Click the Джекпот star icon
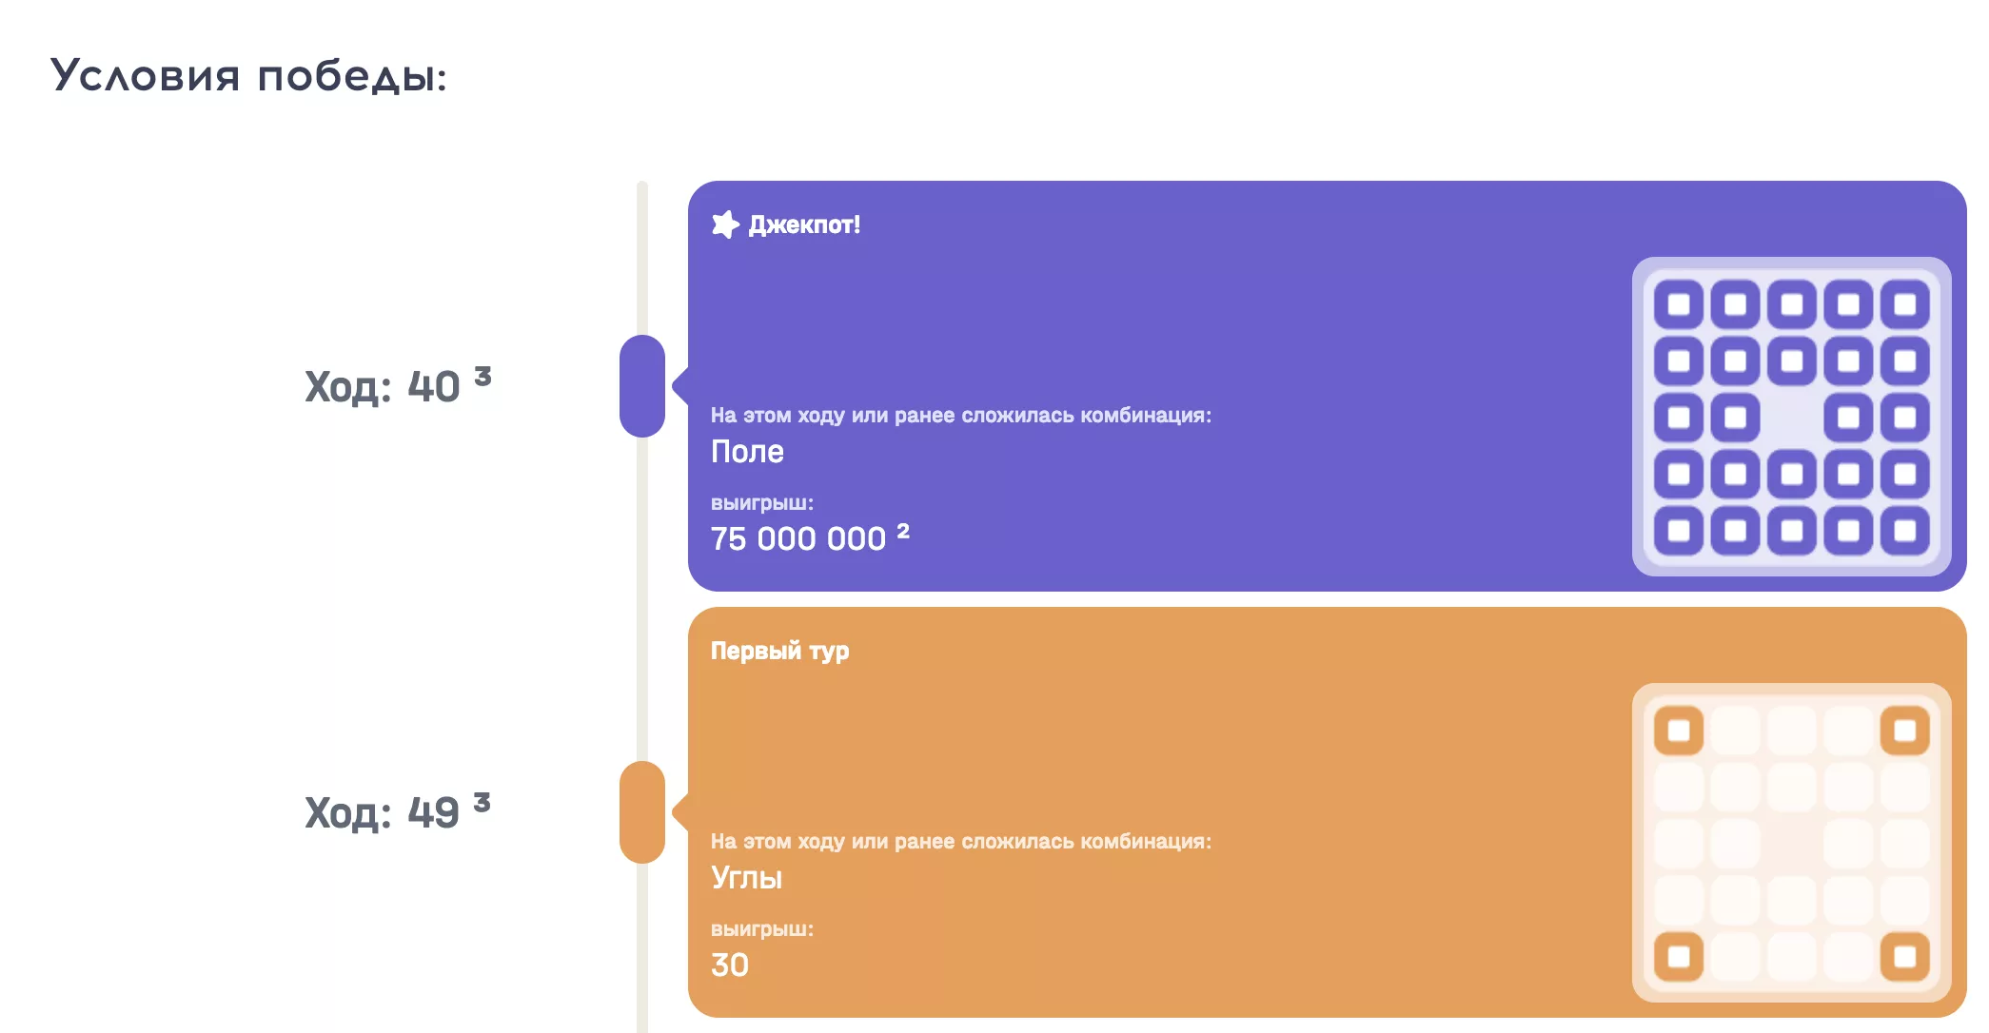1989x1033 pixels. coord(725,224)
